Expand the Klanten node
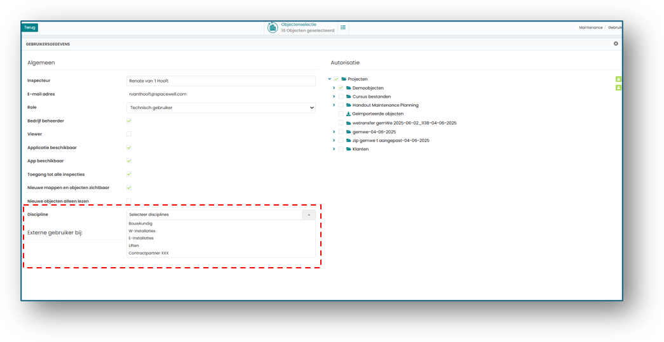 [x=334, y=149]
